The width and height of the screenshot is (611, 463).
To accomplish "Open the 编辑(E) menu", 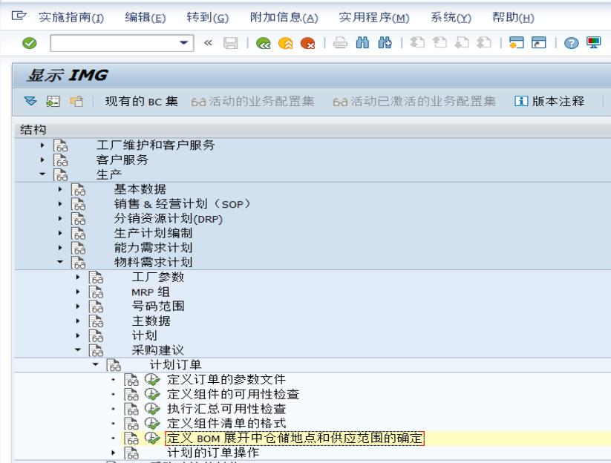I will click(145, 18).
